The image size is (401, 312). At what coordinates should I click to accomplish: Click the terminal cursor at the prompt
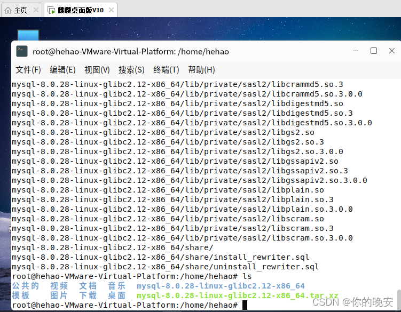click(x=245, y=305)
